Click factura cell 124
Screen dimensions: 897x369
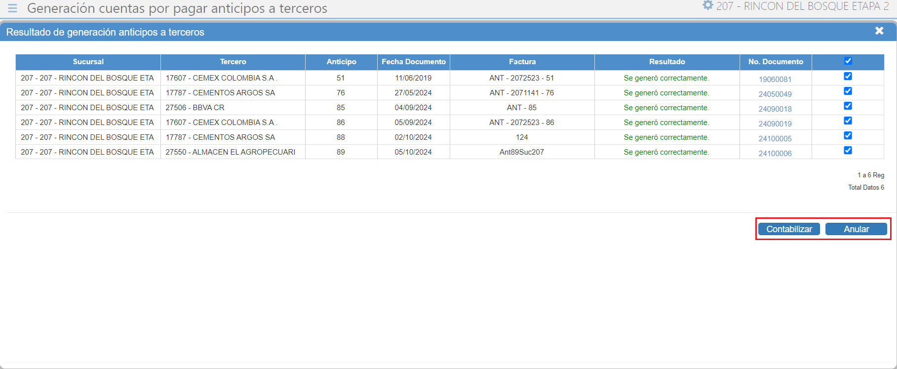point(522,137)
